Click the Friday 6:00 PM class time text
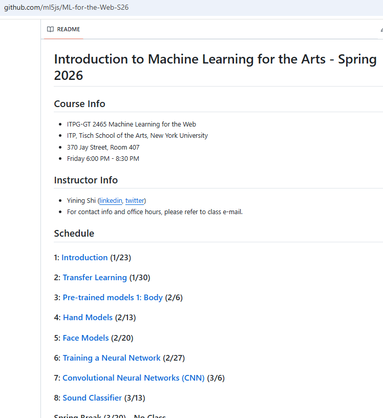Viewport: 383px width, 418px height. [x=103, y=158]
